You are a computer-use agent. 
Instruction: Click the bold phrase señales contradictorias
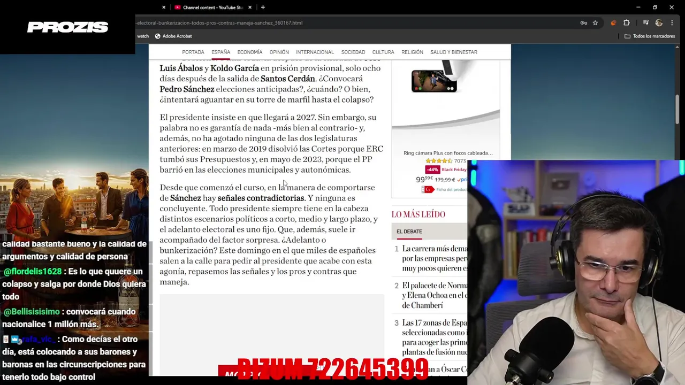pyautogui.click(x=261, y=198)
